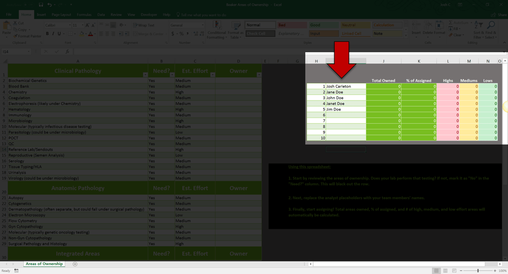Click the macro recording icon in the status bar
Image resolution: width=508 pixels, height=274 pixels.
(16, 271)
